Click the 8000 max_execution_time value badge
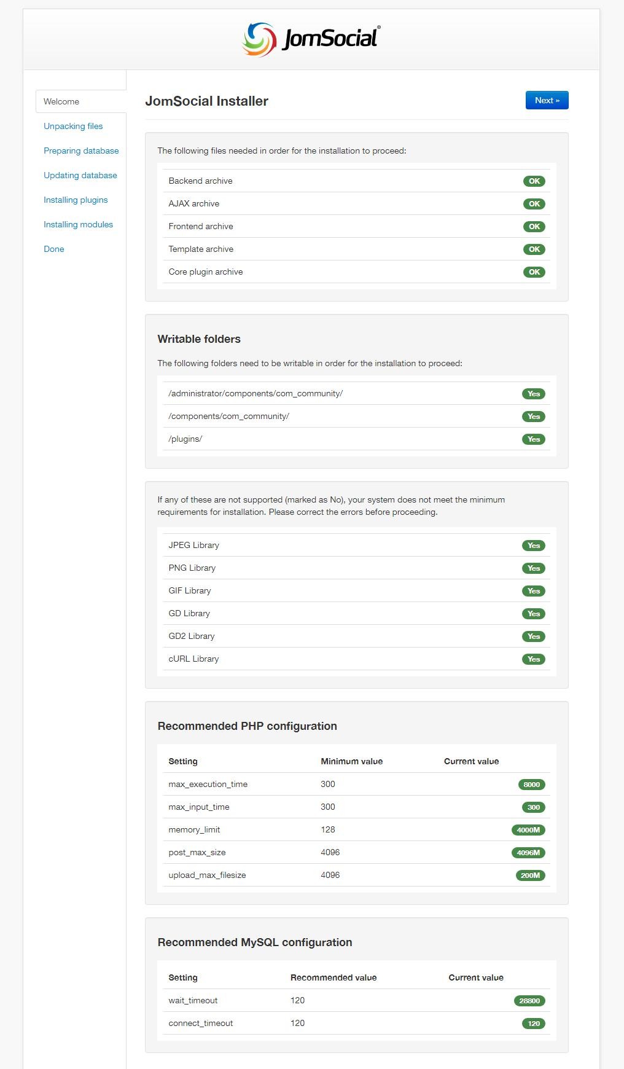The width and height of the screenshot is (624, 1069). pos(531,785)
